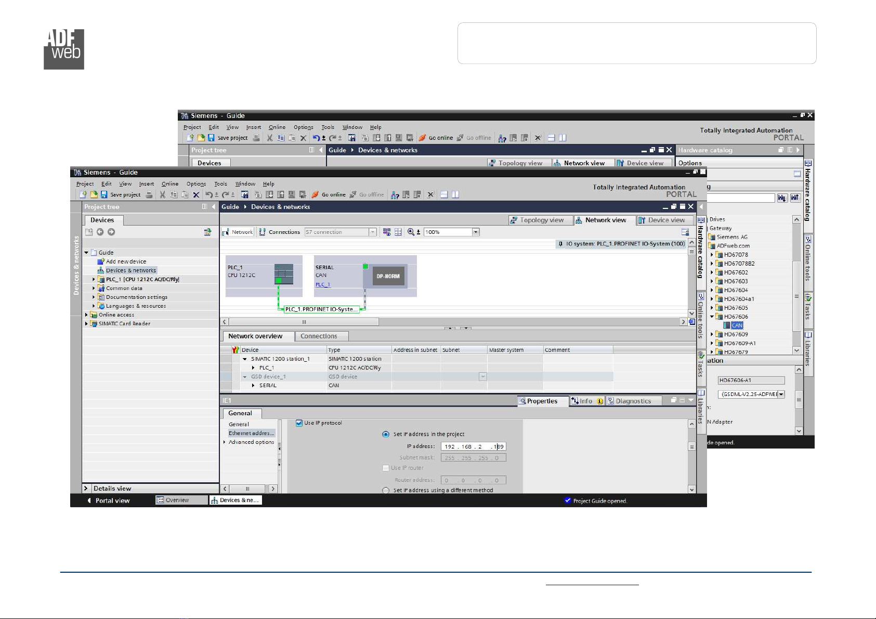
Task: Open the GSDML version dropdown in back window
Action: [781, 394]
